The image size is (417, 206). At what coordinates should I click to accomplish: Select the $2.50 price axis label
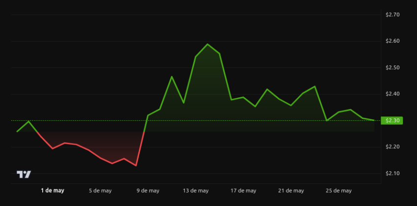pyautogui.click(x=392, y=68)
